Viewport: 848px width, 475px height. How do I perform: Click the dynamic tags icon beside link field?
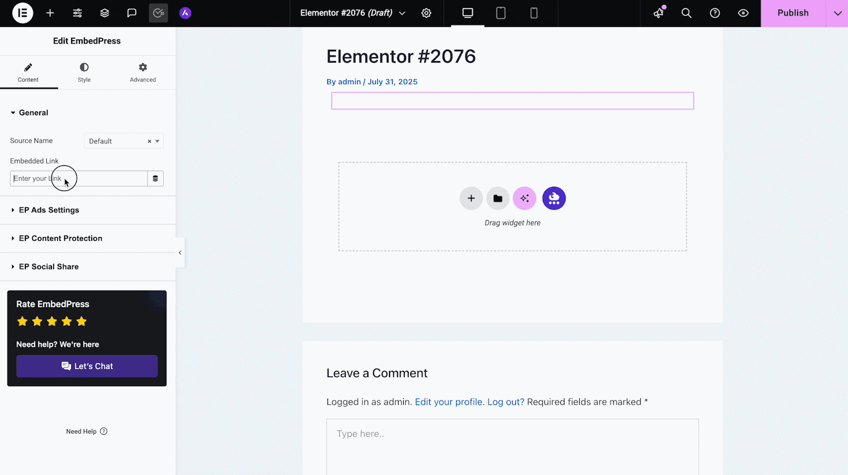155,178
